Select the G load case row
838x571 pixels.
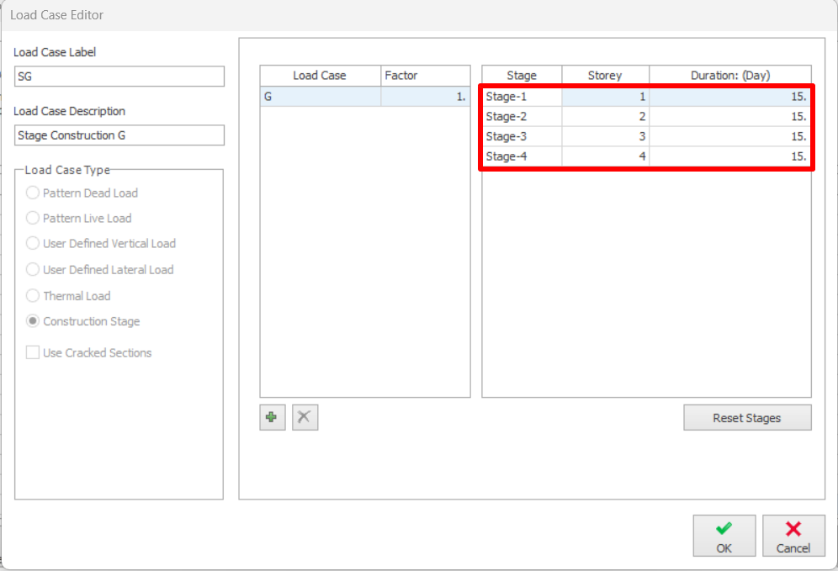point(320,97)
